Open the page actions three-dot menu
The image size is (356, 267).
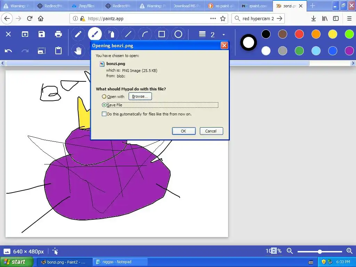[x=213, y=19]
